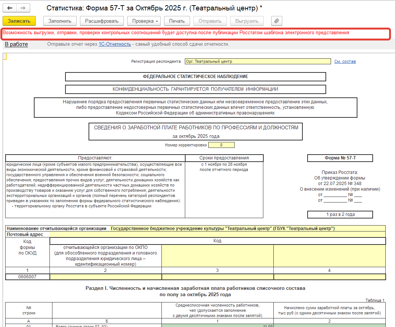The width and height of the screenshot is (395, 327).
Task: Click the Печать button
Action: point(177,21)
